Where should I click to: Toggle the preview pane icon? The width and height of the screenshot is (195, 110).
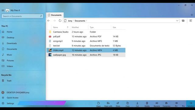(x=183, y=21)
